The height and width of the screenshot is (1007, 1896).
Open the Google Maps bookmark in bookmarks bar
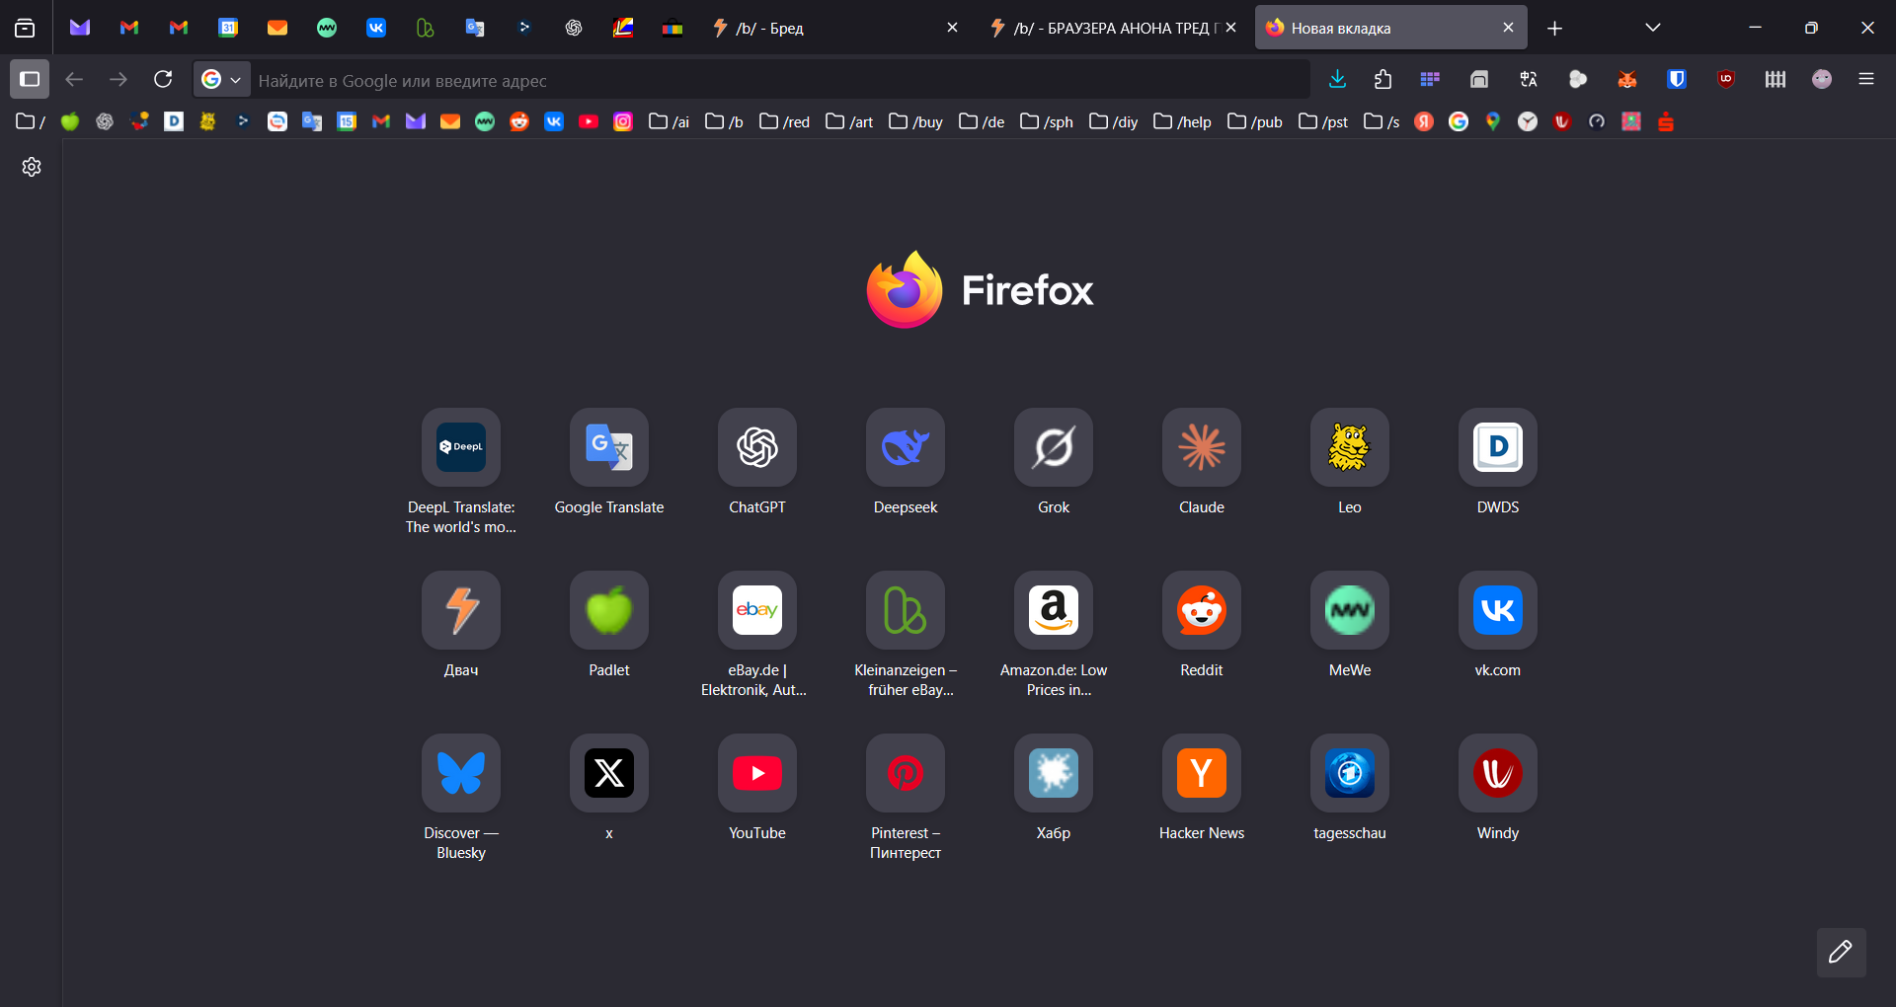point(1493,121)
